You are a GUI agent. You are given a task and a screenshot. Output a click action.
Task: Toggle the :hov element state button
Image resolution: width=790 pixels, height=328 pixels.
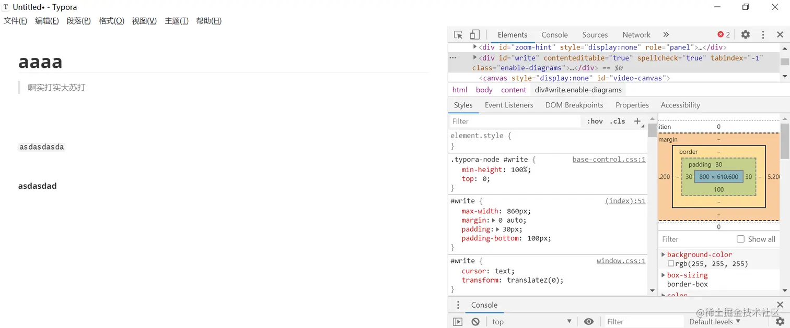[x=595, y=121]
